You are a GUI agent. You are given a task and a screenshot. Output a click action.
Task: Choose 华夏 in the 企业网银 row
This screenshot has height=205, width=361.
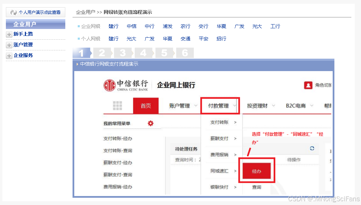(221, 26)
